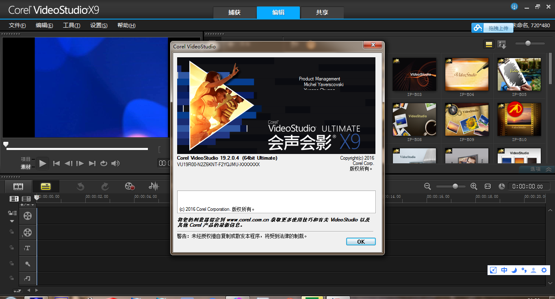
Task: Jump to end of preview
Action: 92,163
